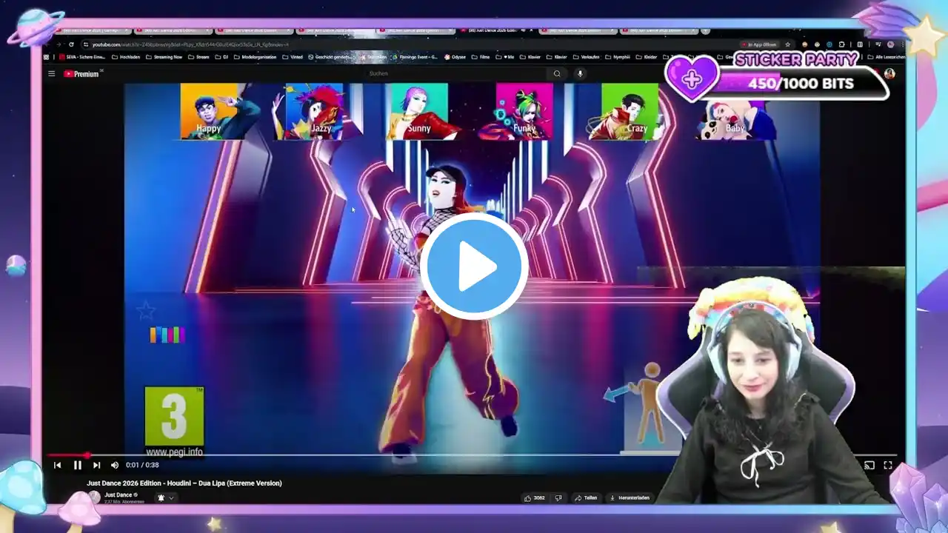Cast the video to a device
This screenshot has height=533, width=948.
click(x=869, y=465)
